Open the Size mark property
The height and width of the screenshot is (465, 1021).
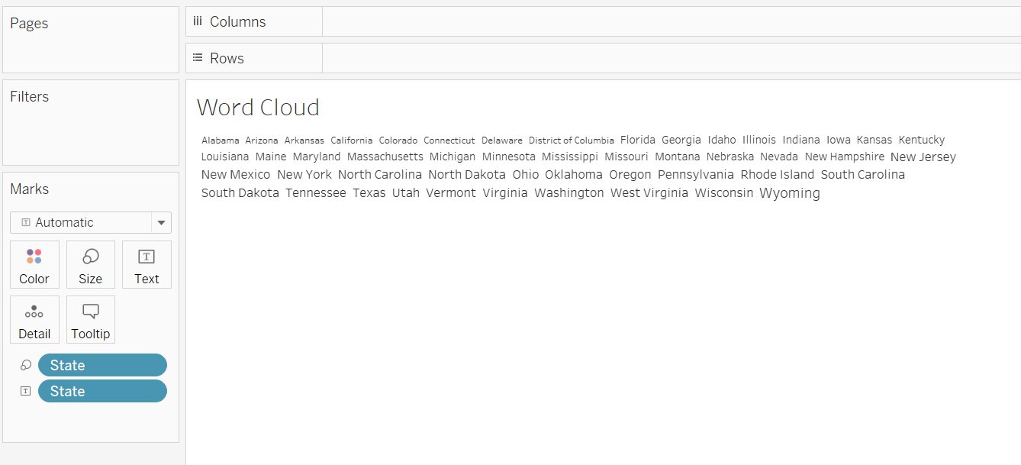[91, 264]
